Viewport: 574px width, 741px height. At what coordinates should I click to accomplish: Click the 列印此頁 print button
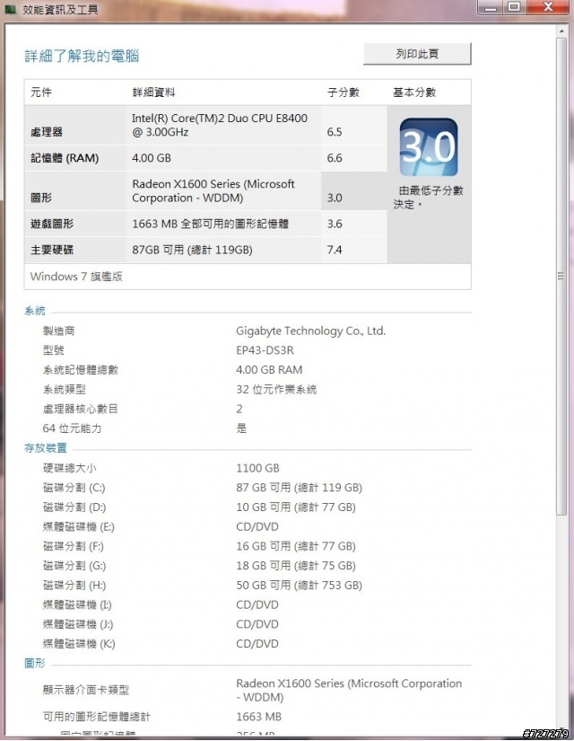coord(417,54)
